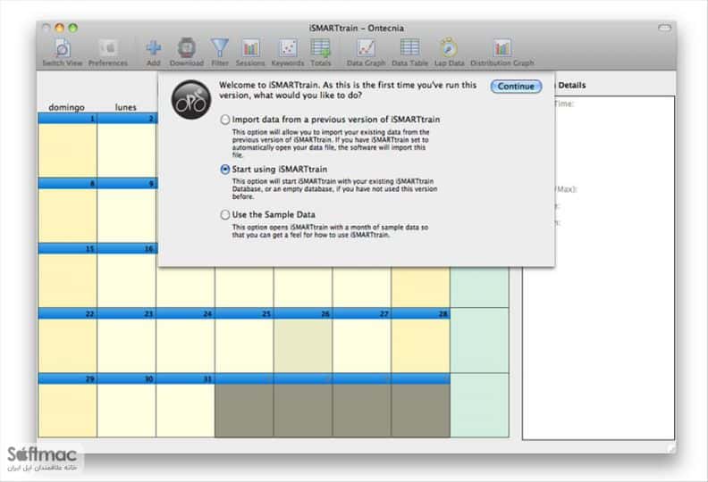The width and height of the screenshot is (708, 482).
Task: Select calendar day 28 cell
Action: [421, 340]
